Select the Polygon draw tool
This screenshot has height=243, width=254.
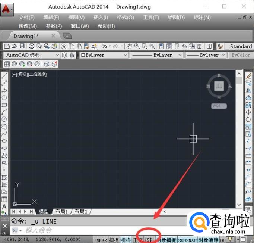[4, 97]
